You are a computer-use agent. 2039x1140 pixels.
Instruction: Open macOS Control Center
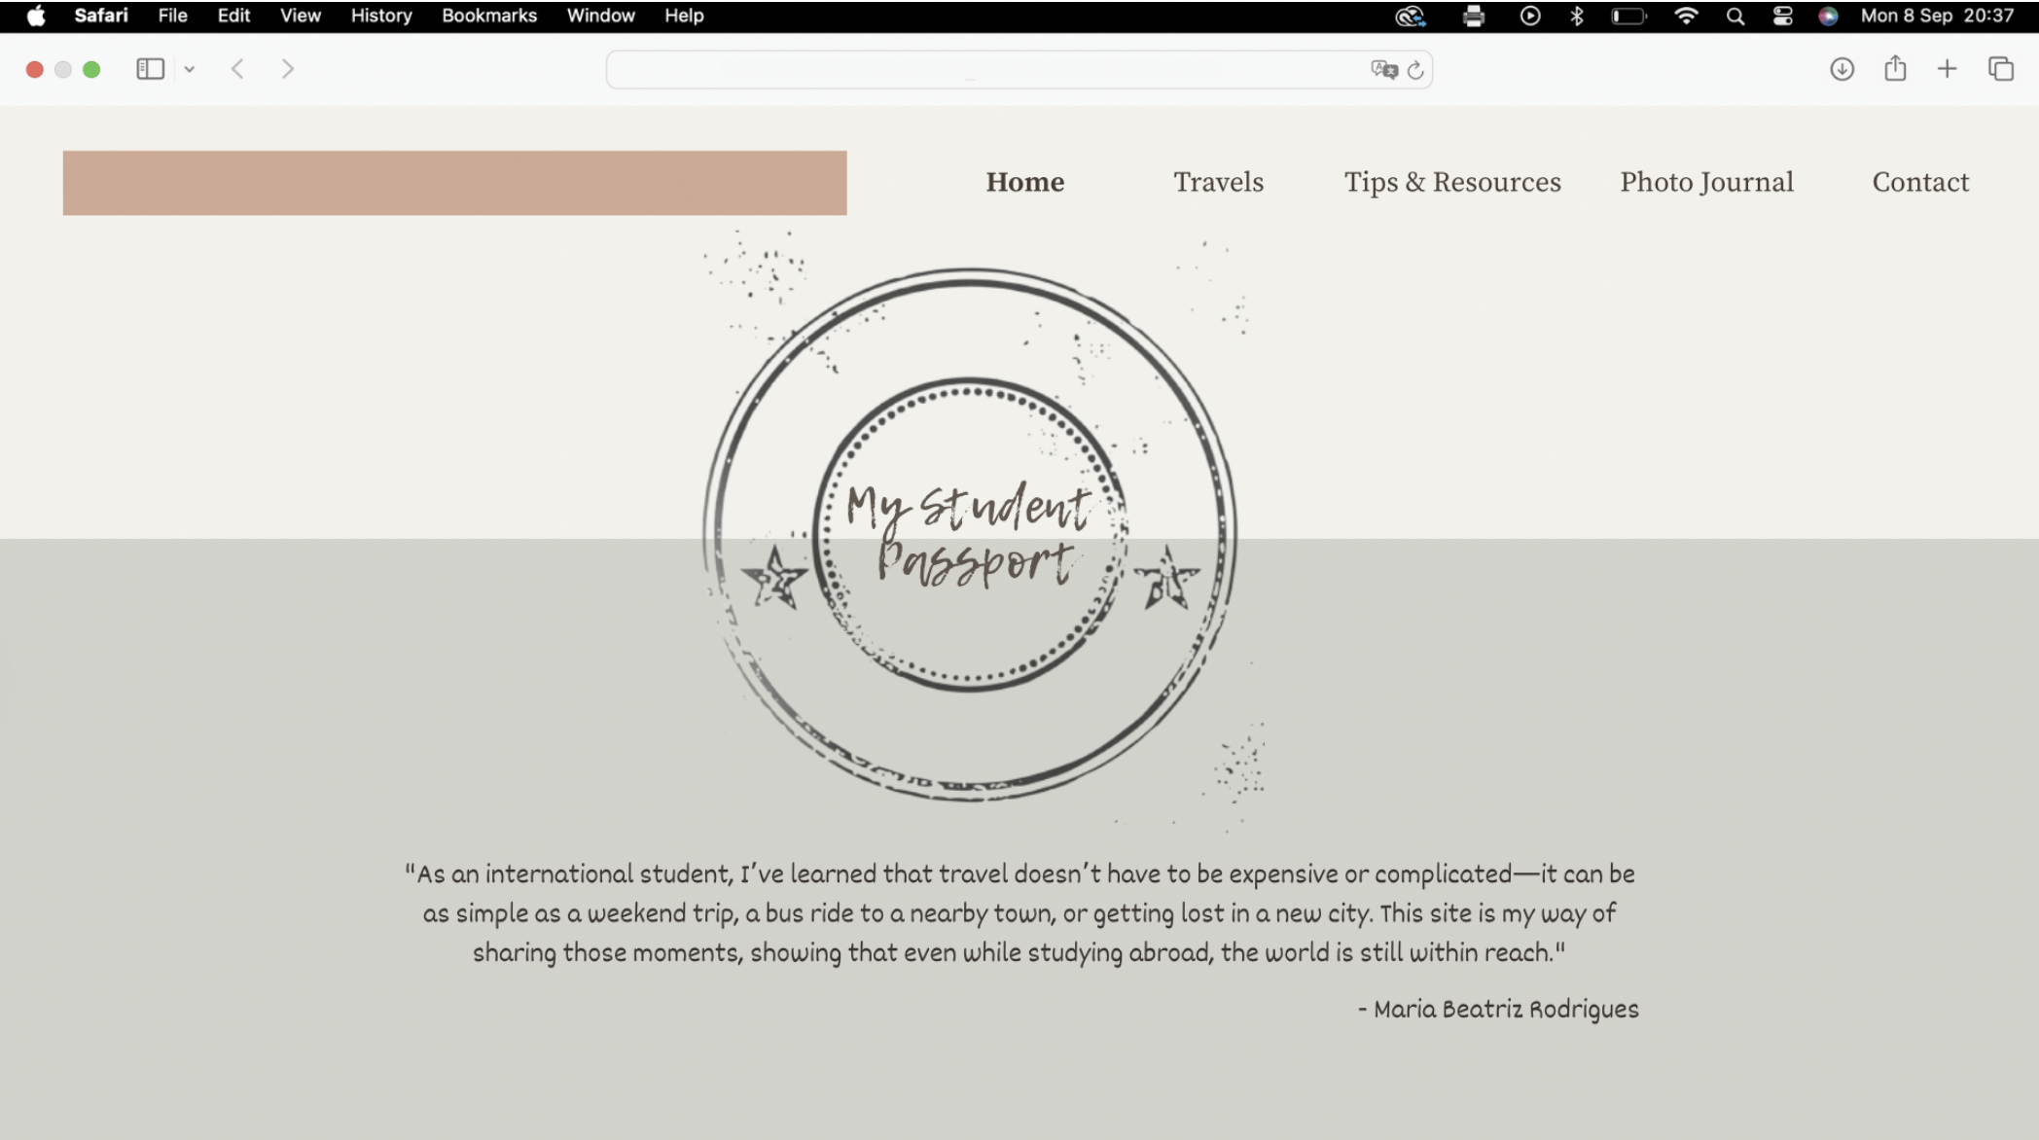(1782, 16)
